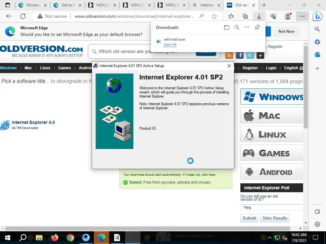Viewport: 326px width, 244px height.
Task: Open the tab actions menu icon
Action: pyautogui.click(x=8, y=5)
